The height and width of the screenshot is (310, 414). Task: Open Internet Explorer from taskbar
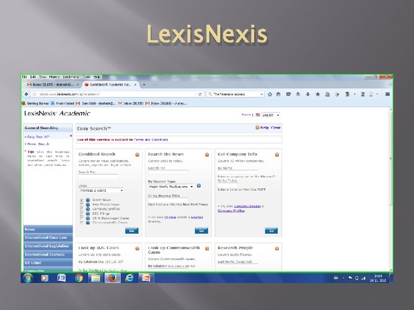coord(129,278)
